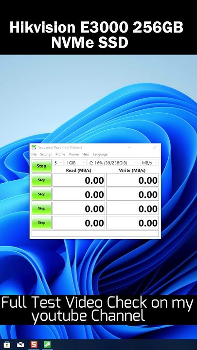Open the drive selector showing C: 16% (39/238GiB)
Screen dimensions: 197x350
coord(113,163)
